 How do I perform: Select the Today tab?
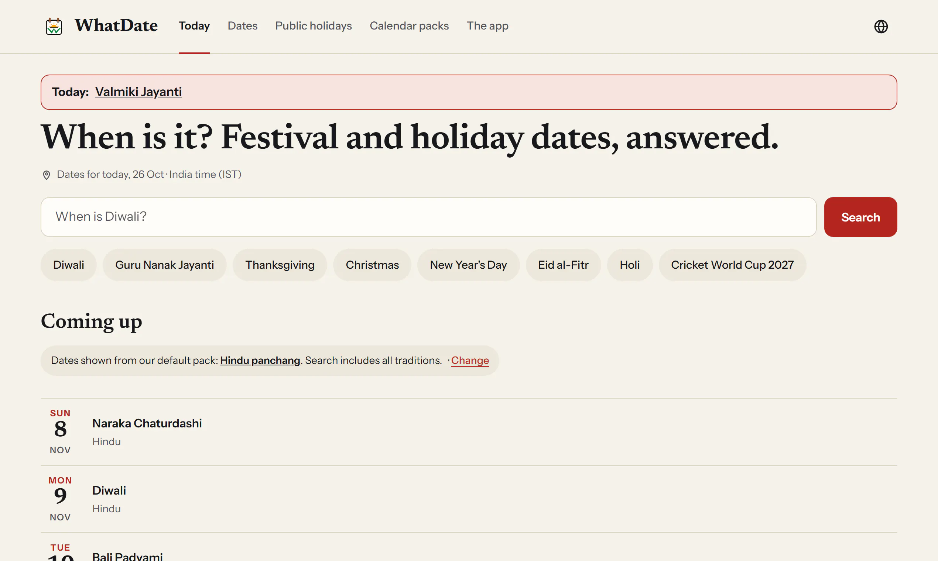tap(194, 26)
